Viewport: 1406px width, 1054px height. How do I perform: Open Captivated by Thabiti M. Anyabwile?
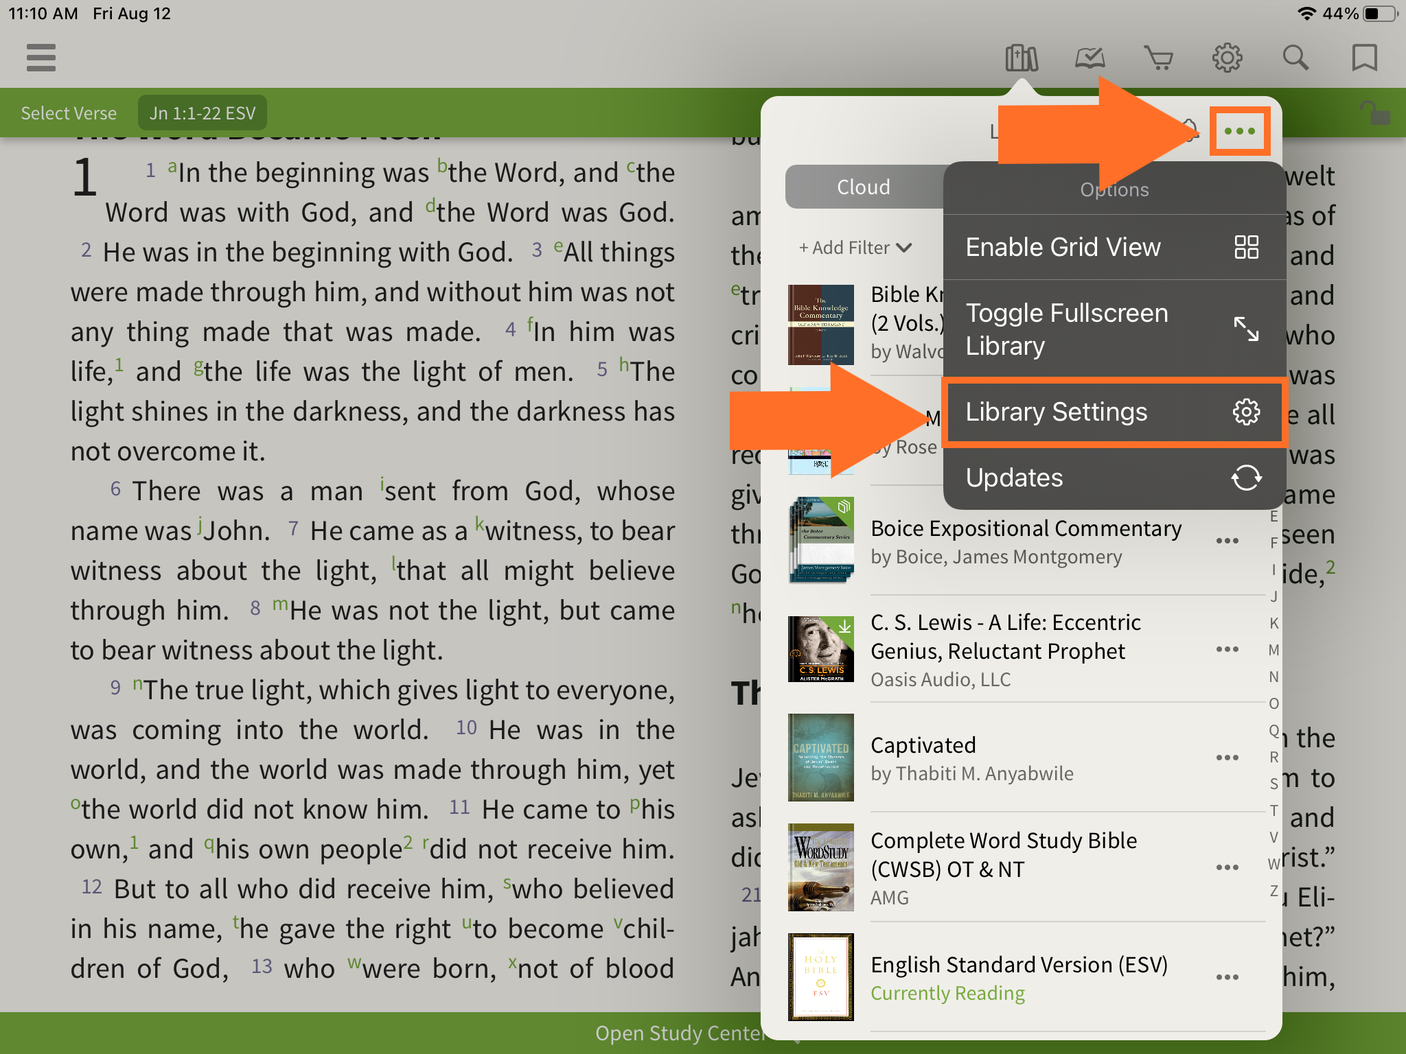(x=972, y=759)
